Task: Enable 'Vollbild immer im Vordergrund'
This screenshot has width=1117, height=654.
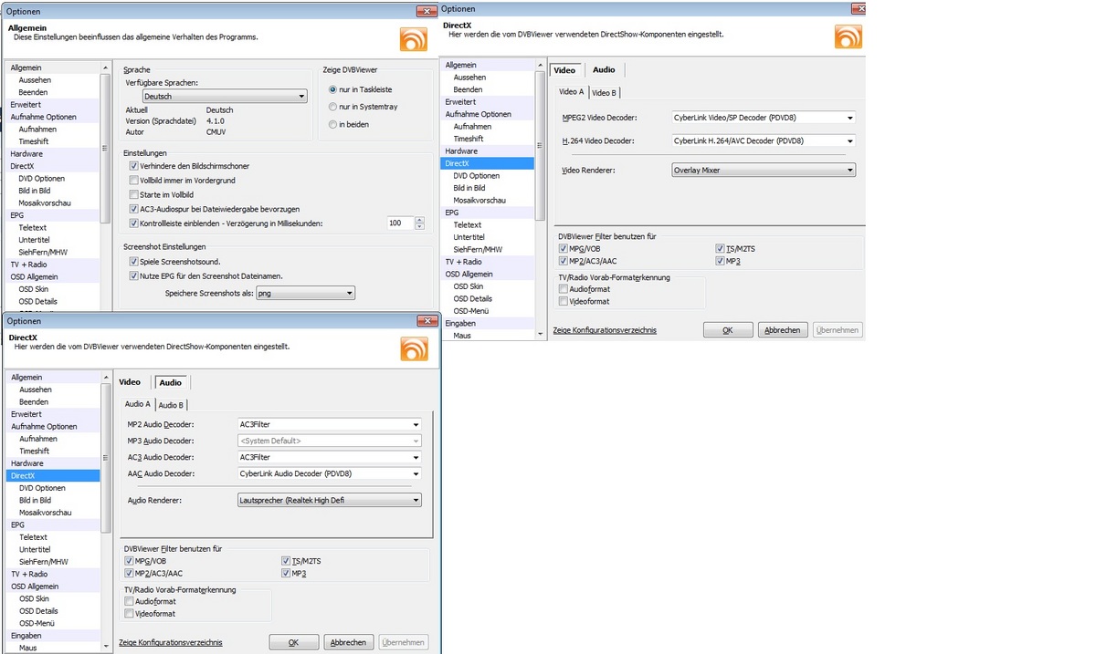Action: [x=134, y=181]
